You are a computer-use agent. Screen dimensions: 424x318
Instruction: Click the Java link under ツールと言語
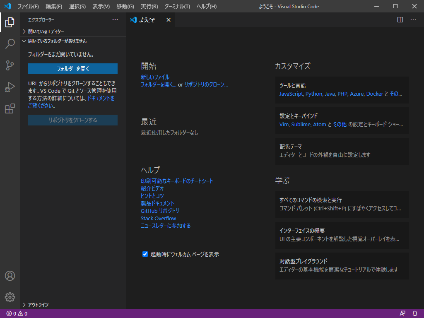[330, 94]
